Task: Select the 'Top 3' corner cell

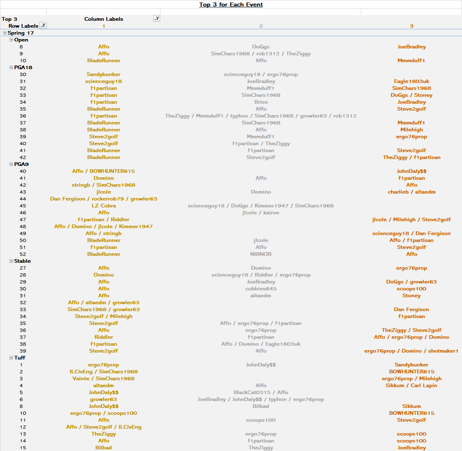Action: click(x=10, y=19)
